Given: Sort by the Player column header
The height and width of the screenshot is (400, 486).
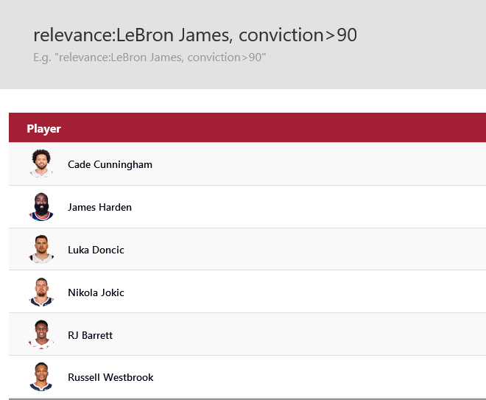Looking at the screenshot, I should (43, 129).
